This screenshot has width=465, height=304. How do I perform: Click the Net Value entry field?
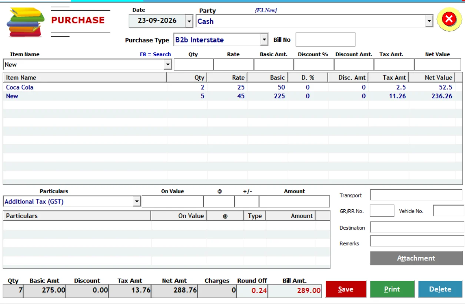[437, 64]
